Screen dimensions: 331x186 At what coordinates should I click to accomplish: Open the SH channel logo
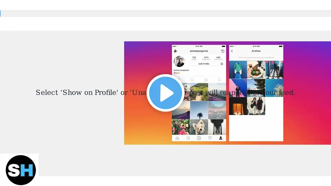pos(21,170)
